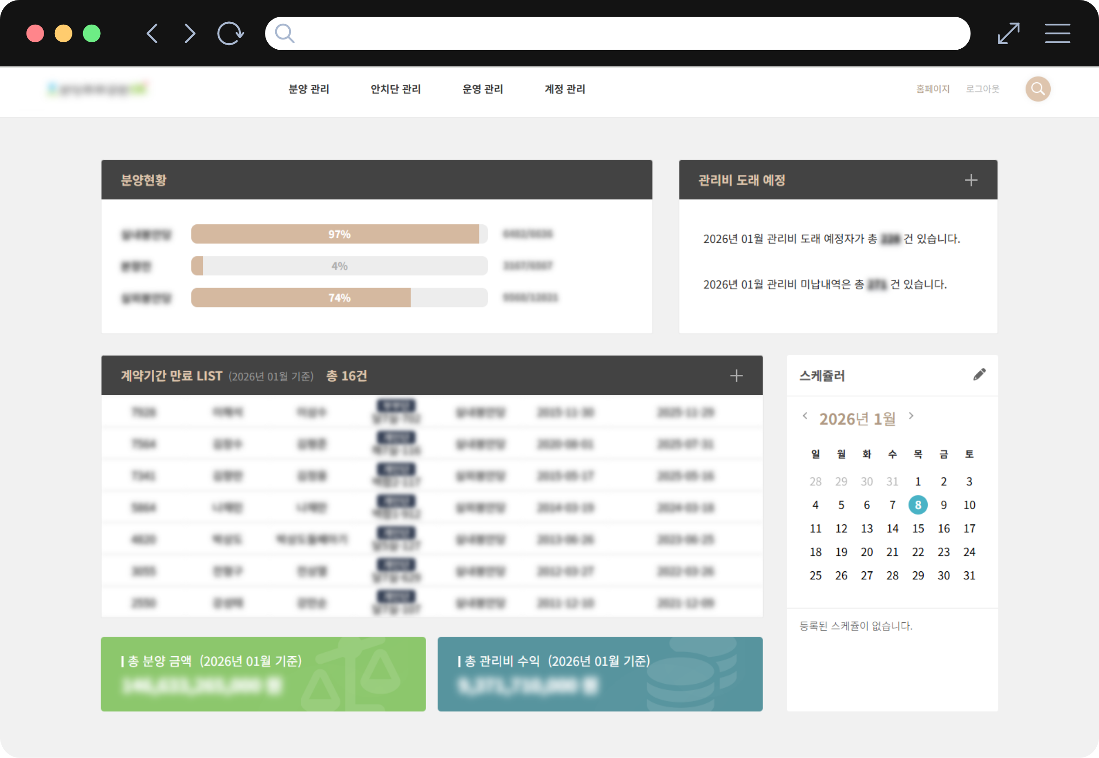Click the plus icon on 관리비 도래 예정 panel
This screenshot has width=1099, height=758.
[971, 180]
